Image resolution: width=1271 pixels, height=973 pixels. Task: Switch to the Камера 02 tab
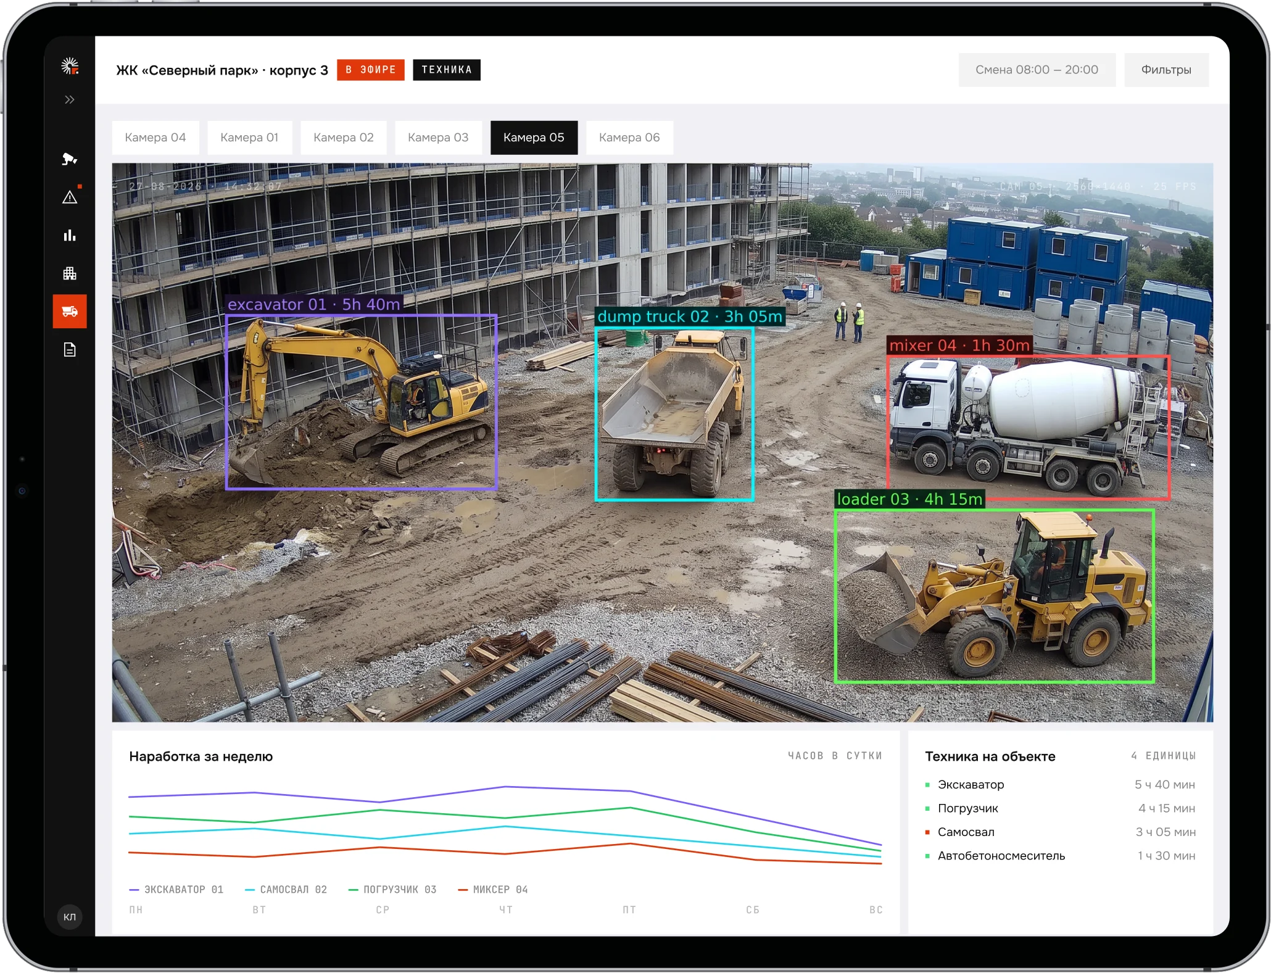(x=344, y=138)
